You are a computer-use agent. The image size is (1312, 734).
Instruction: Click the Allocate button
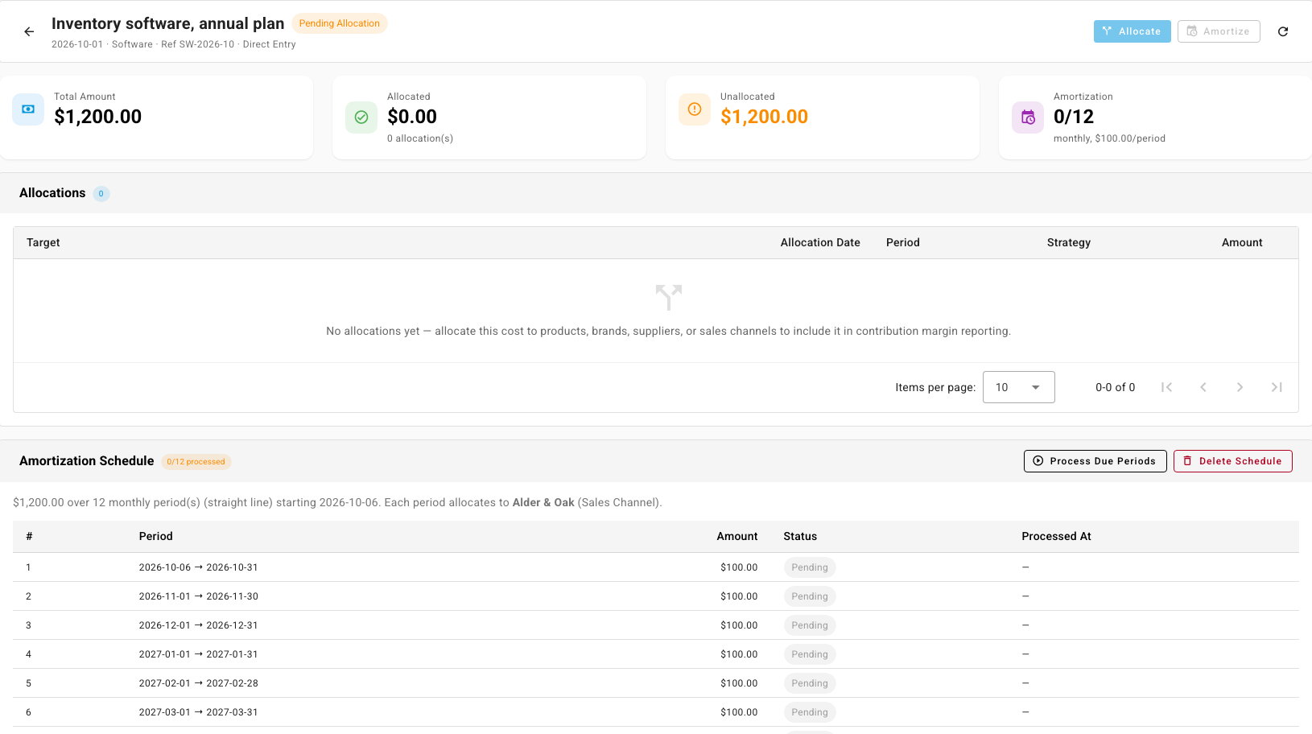[1132, 31]
